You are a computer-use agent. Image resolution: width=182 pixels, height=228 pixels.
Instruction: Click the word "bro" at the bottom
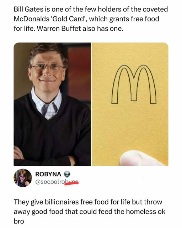(x=19, y=221)
